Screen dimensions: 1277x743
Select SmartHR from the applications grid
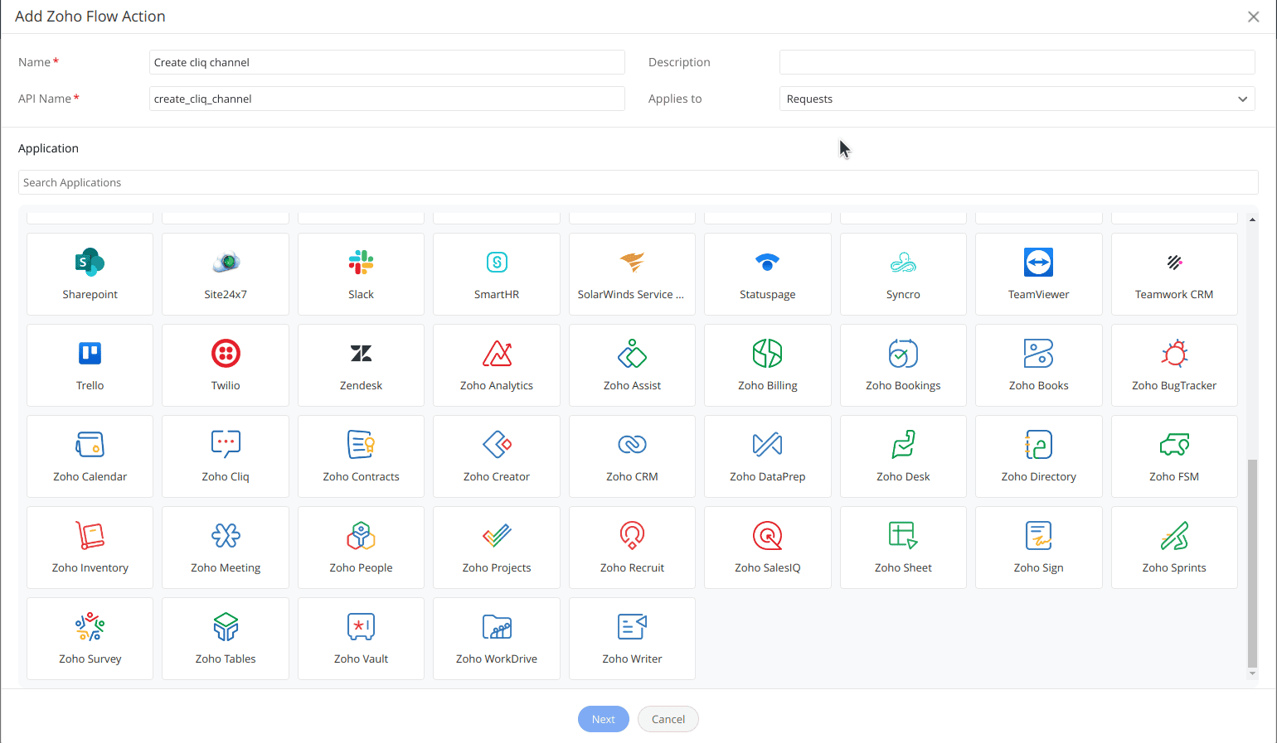(x=497, y=274)
